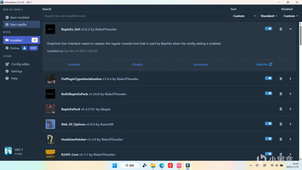This screenshot has height=170, width=302.
Task: Open Windows Start menu on taskbar
Action: [114, 165]
